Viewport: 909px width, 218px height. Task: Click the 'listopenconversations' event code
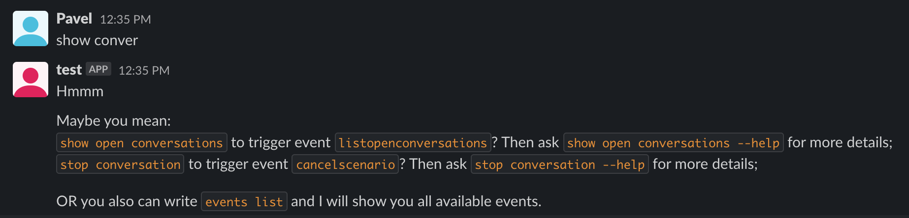(413, 143)
